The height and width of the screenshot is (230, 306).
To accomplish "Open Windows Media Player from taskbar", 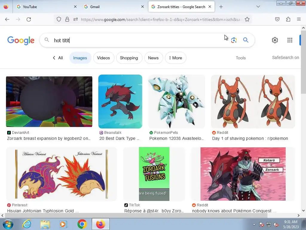I will tap(63, 224).
